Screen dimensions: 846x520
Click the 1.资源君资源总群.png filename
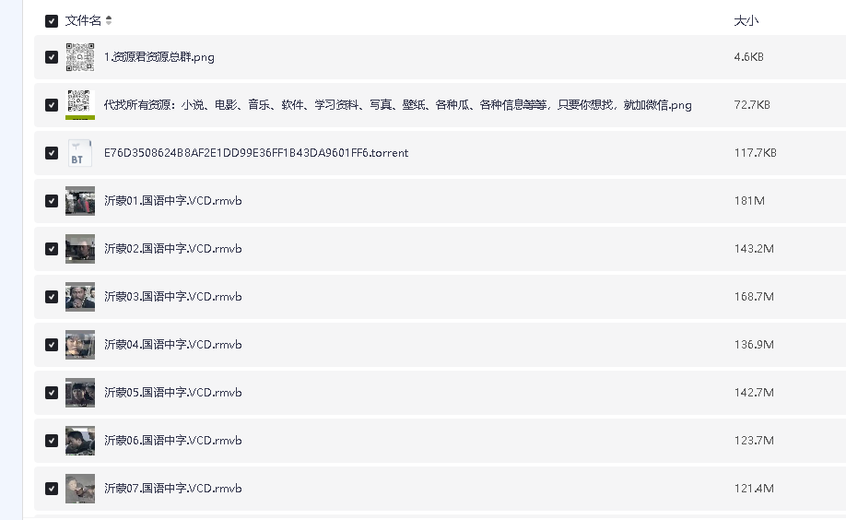click(x=159, y=57)
